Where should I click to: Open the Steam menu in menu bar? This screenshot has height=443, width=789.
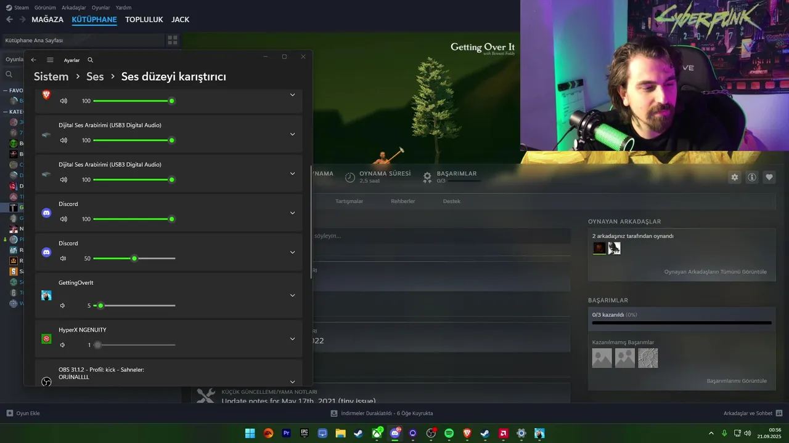point(17,7)
